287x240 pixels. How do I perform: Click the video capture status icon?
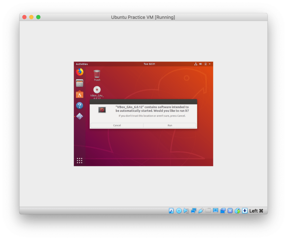[x=223, y=211]
